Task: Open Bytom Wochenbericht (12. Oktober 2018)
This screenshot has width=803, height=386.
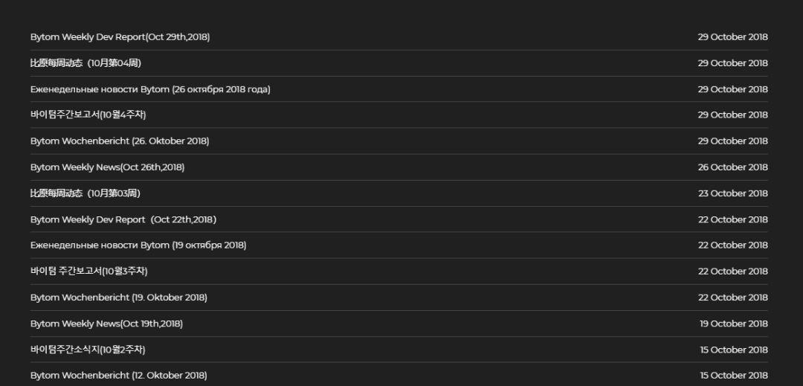Action: tap(119, 376)
